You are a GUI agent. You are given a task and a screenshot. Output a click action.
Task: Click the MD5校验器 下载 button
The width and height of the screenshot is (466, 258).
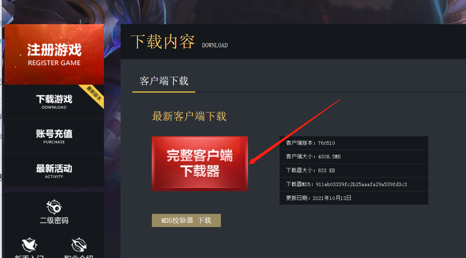coord(186,220)
